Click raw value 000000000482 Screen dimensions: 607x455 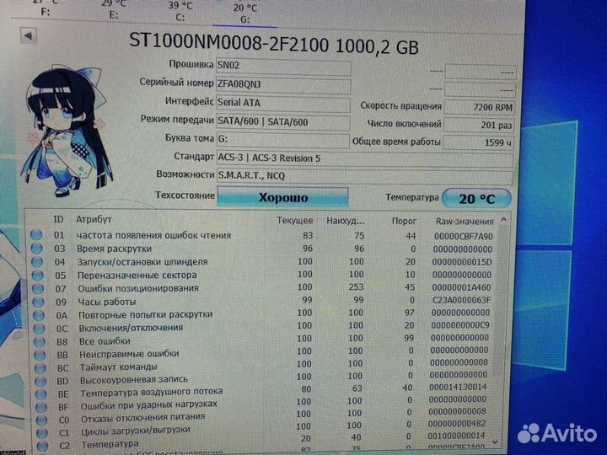pyautogui.click(x=457, y=424)
